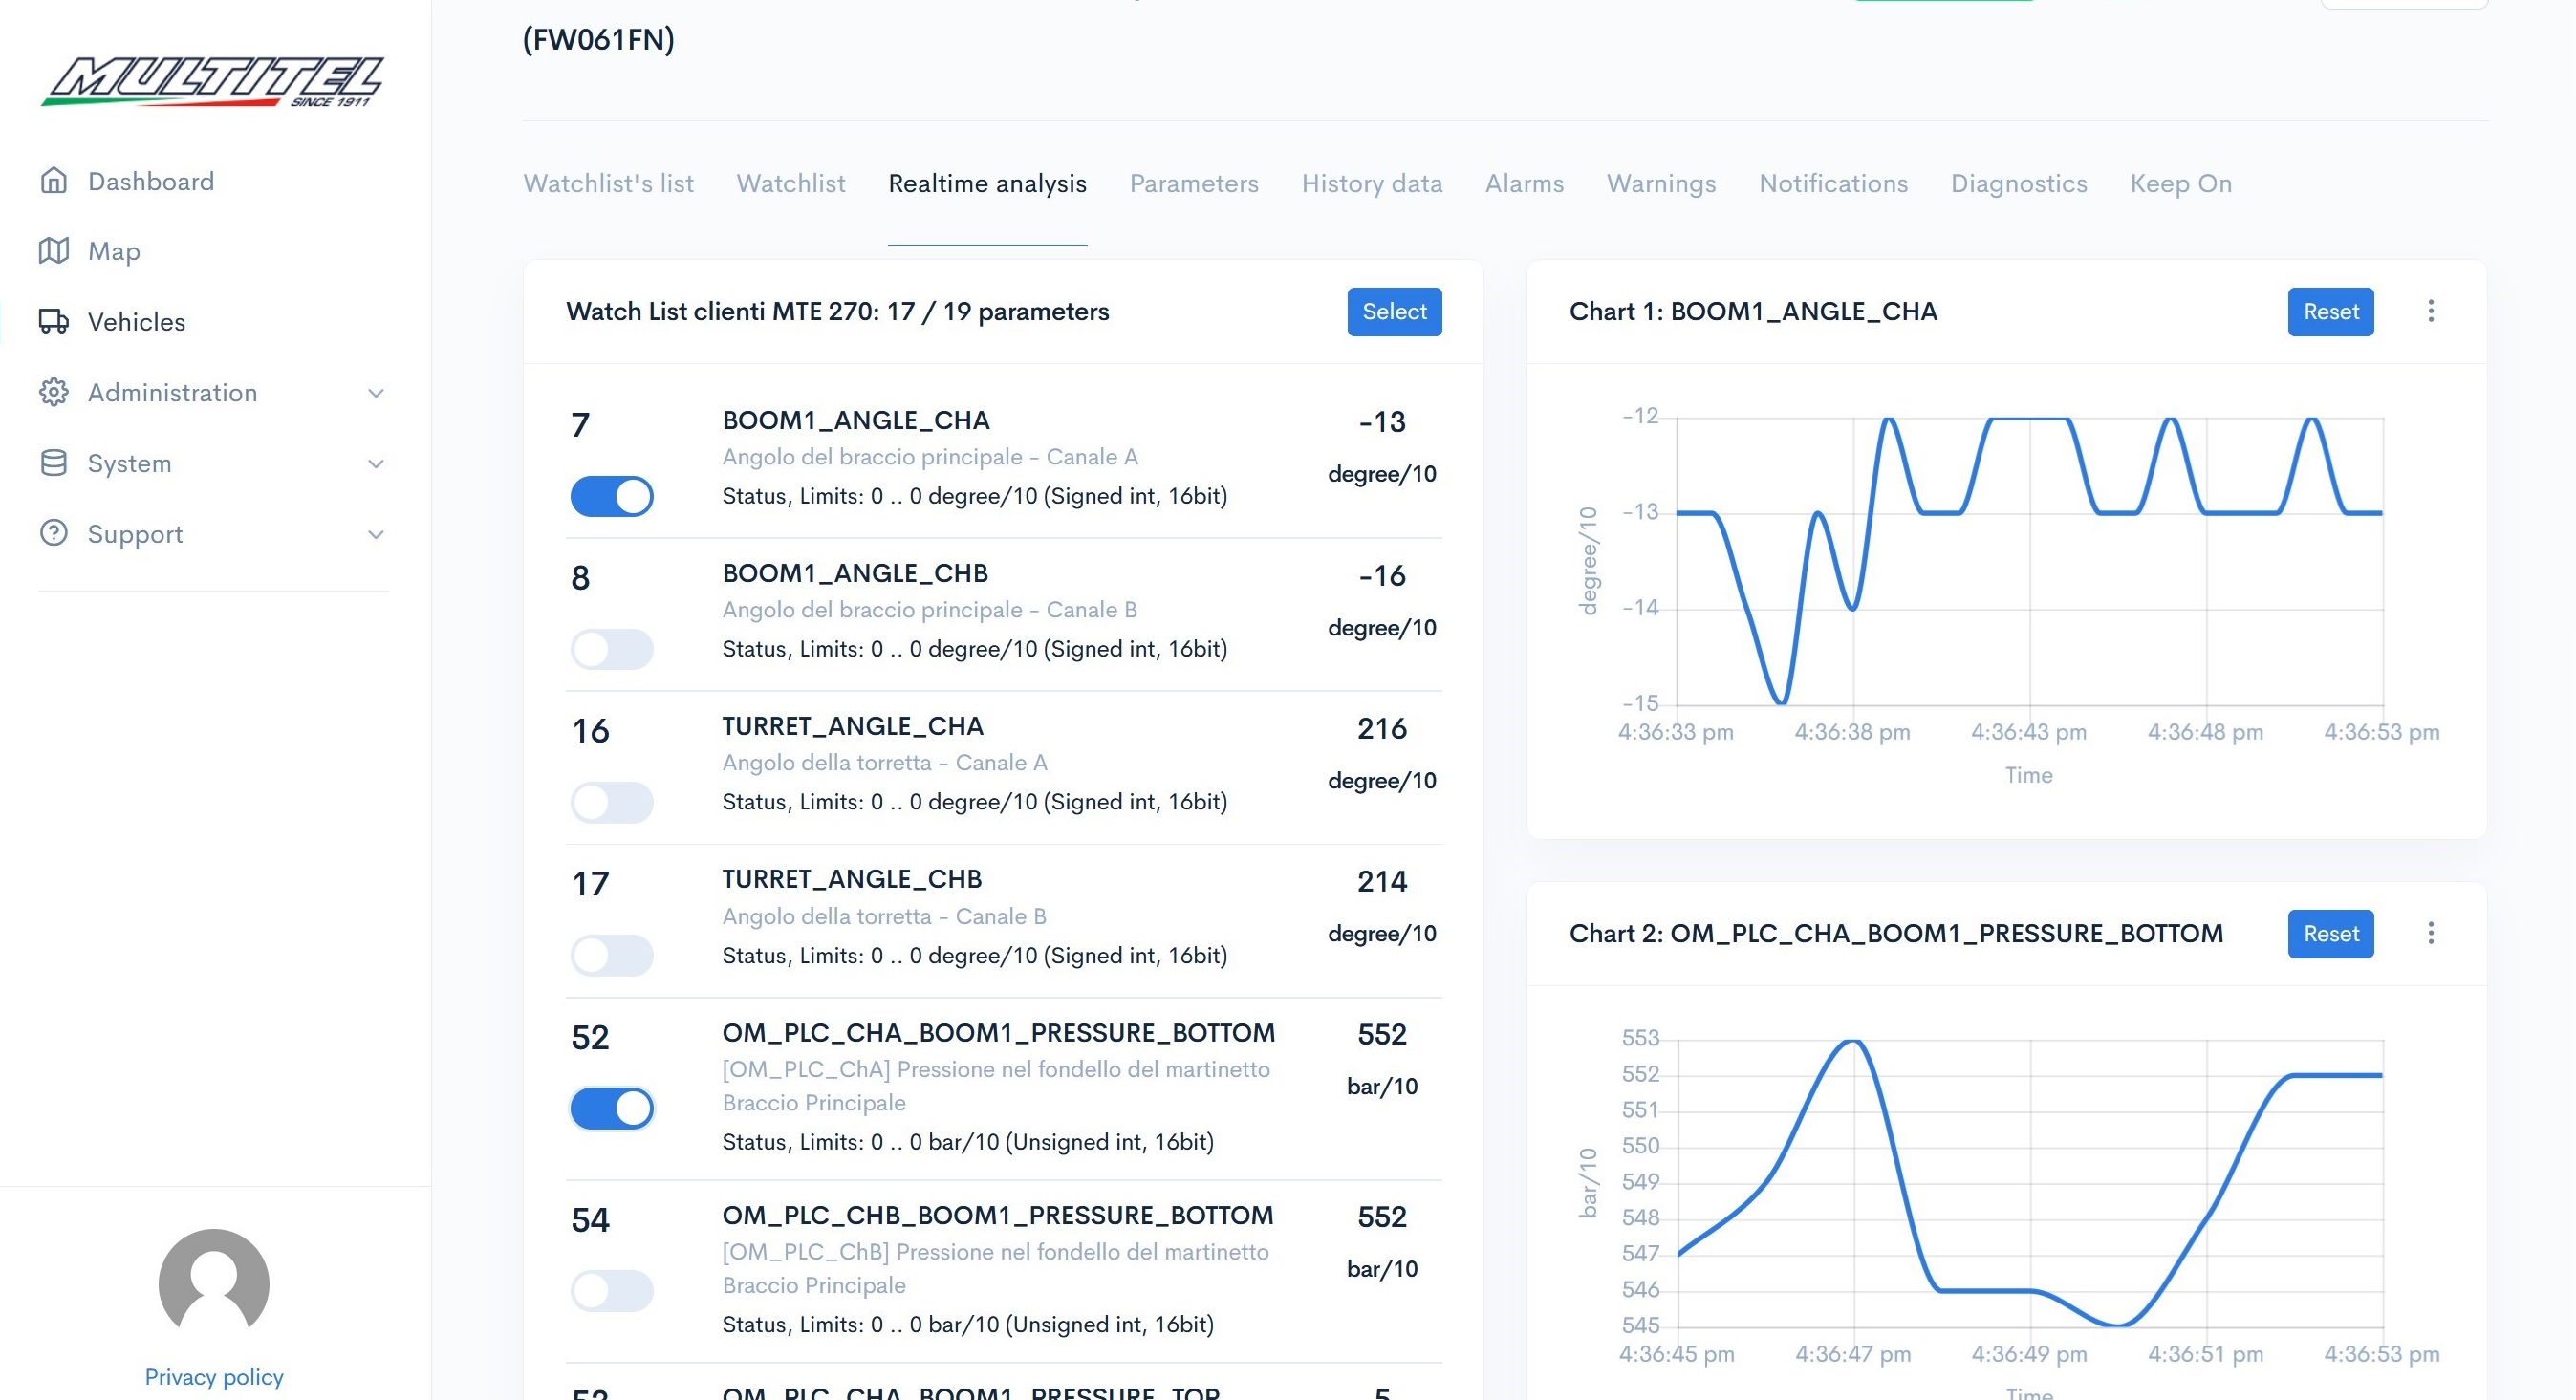Disable the BOOM1_ANGLE_CHA toggle
Screen dimensions: 2576x1400
pyautogui.click(x=612, y=496)
